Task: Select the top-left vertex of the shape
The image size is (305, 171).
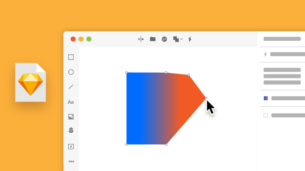Action: 127,73
